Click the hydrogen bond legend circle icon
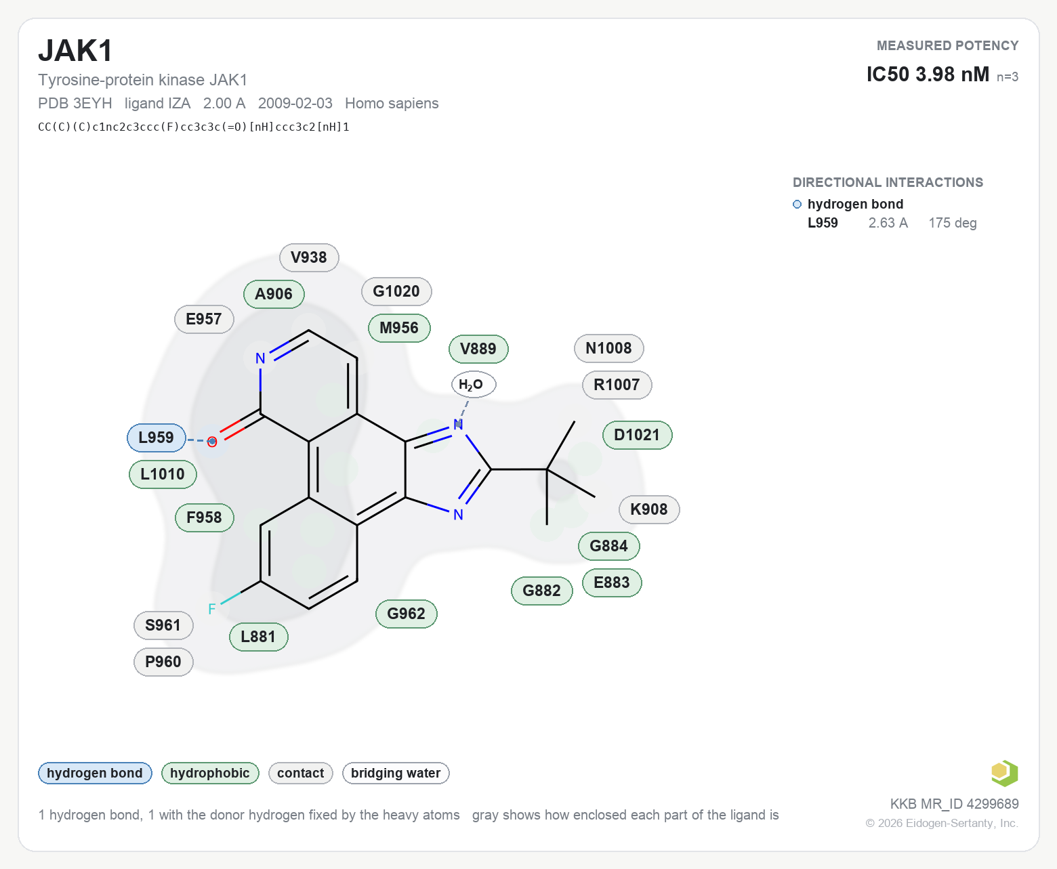 pyautogui.click(x=797, y=204)
